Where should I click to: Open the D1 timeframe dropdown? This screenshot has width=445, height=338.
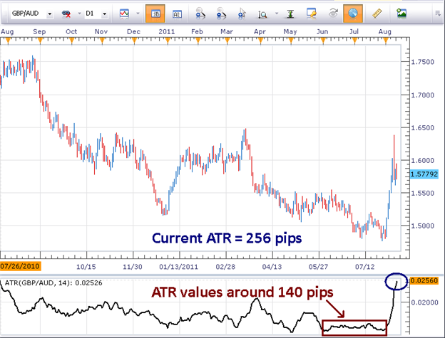coord(104,14)
